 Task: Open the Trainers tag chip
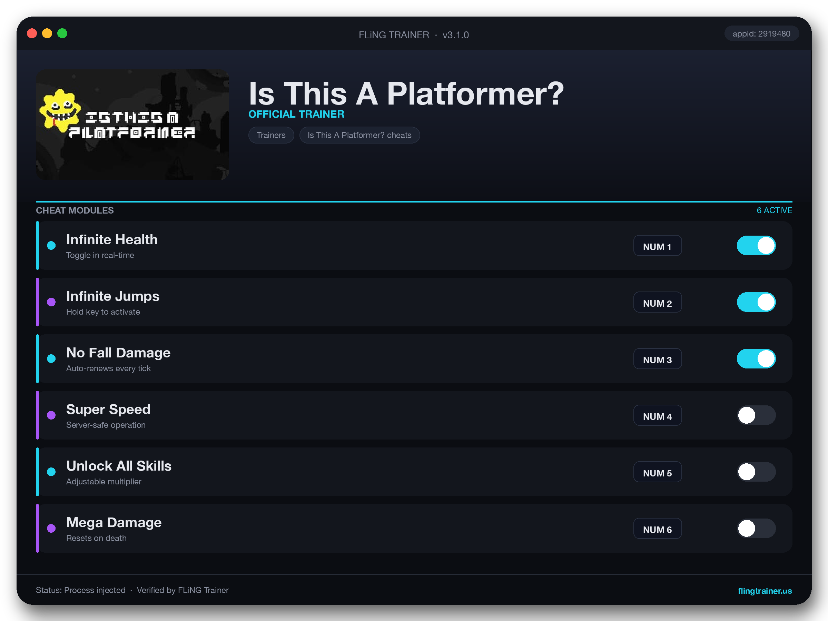[271, 135]
